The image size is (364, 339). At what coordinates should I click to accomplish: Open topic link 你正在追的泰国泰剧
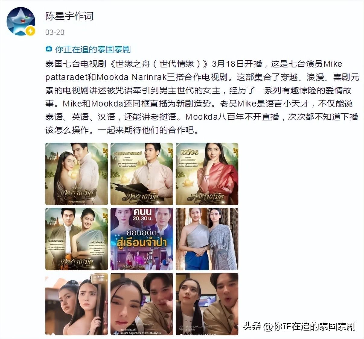pyautogui.click(x=93, y=49)
